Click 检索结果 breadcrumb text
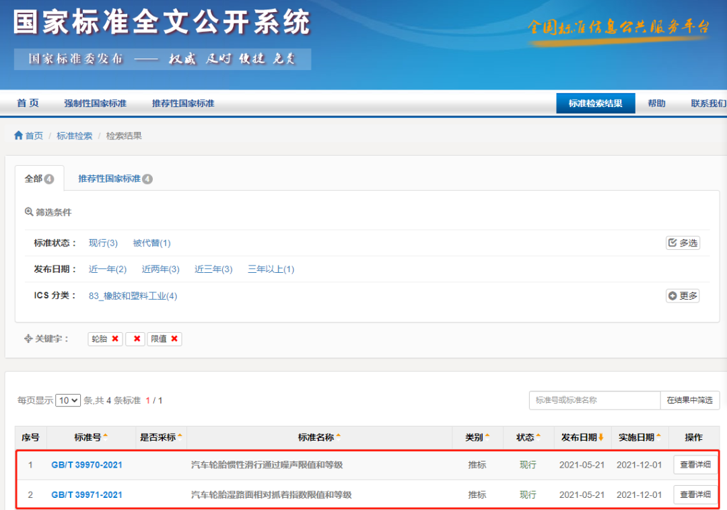The height and width of the screenshot is (510, 727). tap(124, 135)
